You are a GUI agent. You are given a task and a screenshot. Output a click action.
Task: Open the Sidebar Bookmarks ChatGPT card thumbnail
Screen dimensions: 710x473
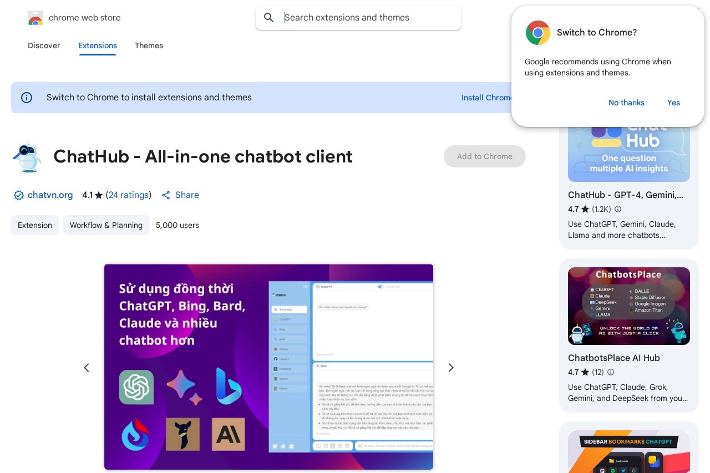pos(629,451)
